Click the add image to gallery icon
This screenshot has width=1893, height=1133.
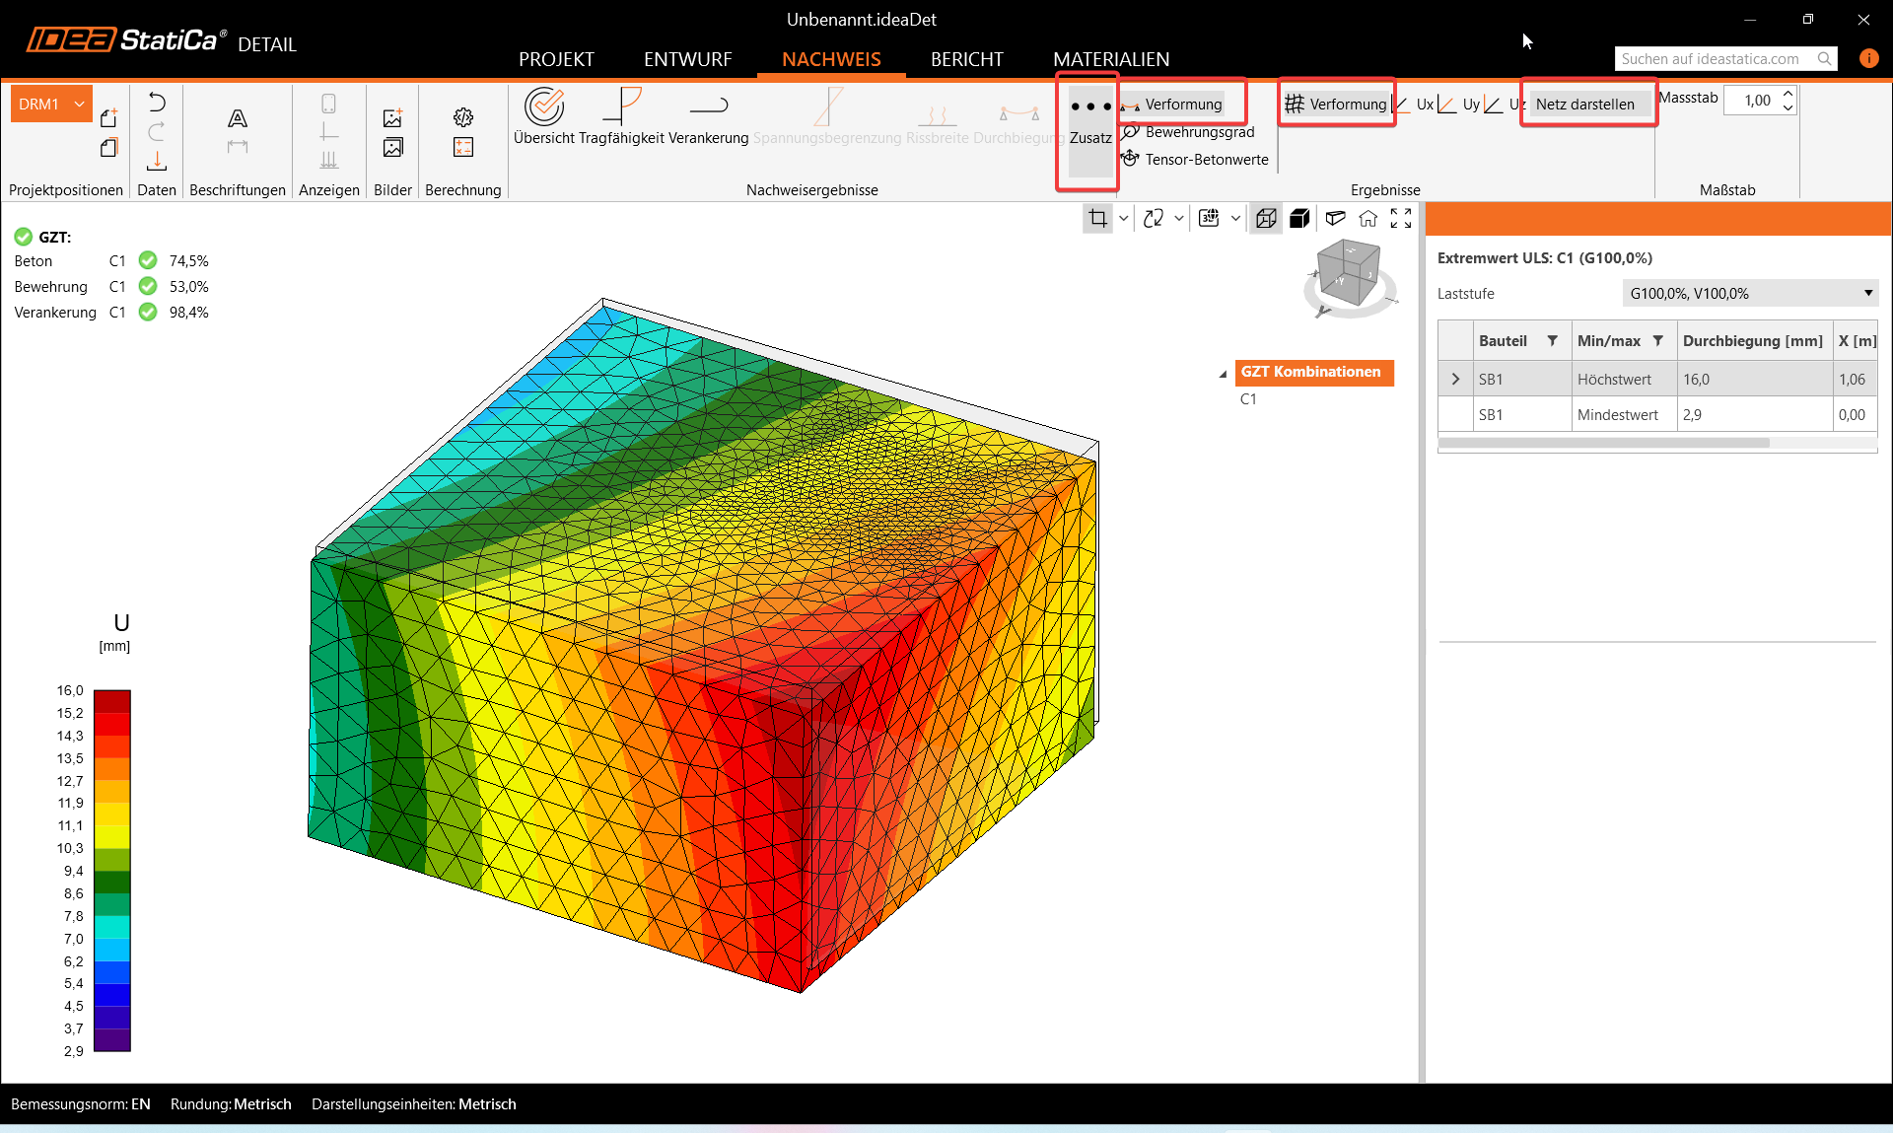click(392, 118)
